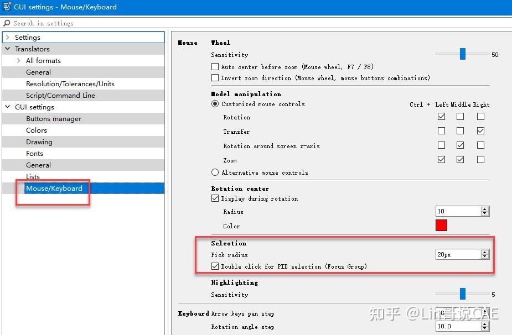The height and width of the screenshot is (335, 512).
Task: Click the red rotation center Color swatch
Action: pos(441,225)
